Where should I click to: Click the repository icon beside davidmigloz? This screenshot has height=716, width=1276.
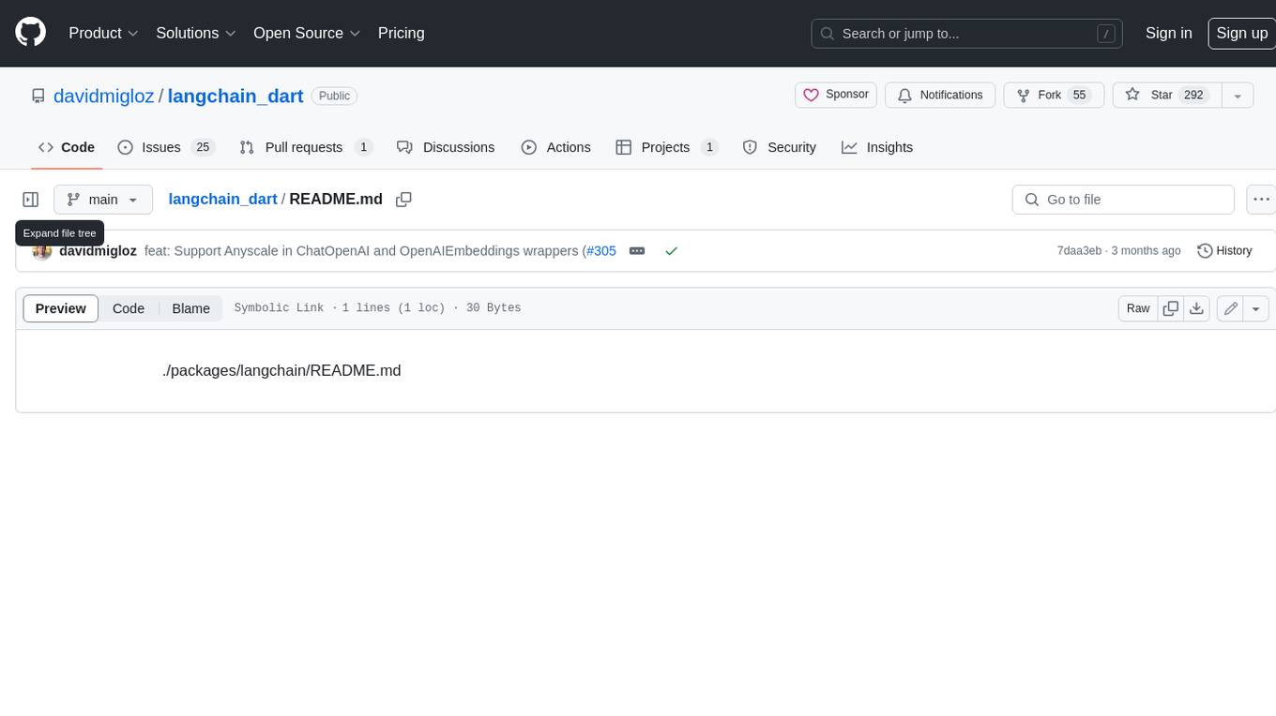(38, 96)
